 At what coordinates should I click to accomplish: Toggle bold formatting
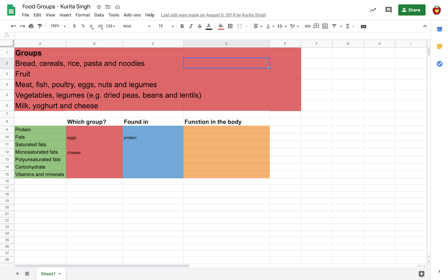click(x=182, y=26)
